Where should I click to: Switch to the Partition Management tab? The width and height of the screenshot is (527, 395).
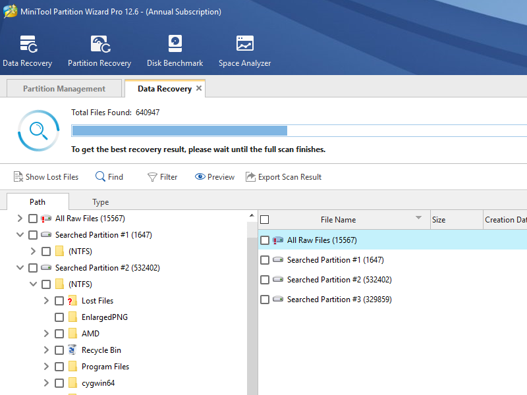64,89
